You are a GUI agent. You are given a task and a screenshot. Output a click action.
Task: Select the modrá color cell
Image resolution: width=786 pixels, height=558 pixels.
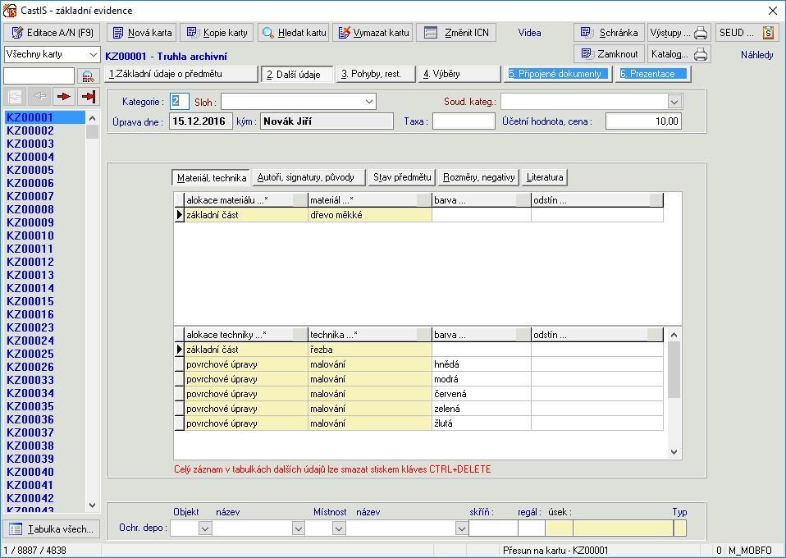tap(482, 379)
